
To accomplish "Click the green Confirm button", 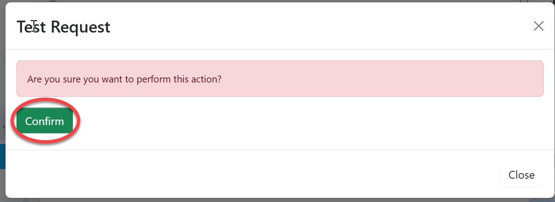I will point(44,121).
